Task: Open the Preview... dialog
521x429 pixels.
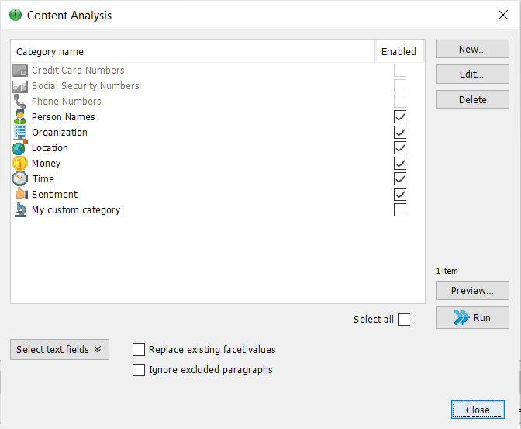Action: [x=472, y=291]
